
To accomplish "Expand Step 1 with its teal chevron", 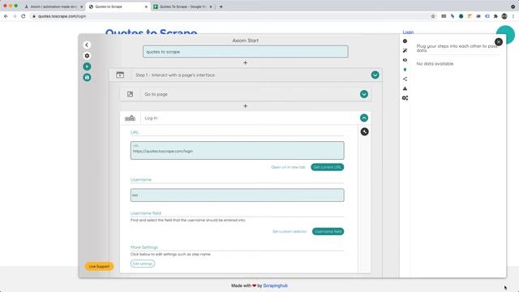I will [x=375, y=75].
